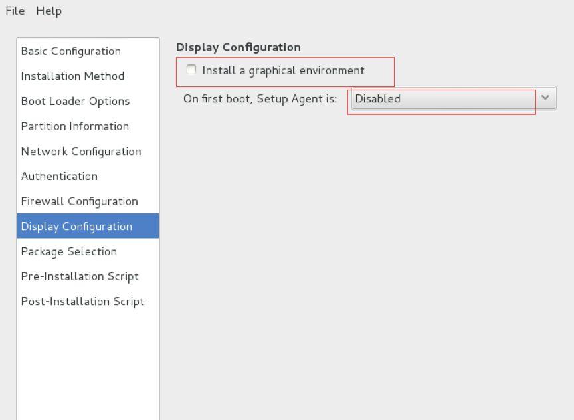The width and height of the screenshot is (574, 420).
Task: Go to the Installation Method section
Action: pyautogui.click(x=72, y=76)
